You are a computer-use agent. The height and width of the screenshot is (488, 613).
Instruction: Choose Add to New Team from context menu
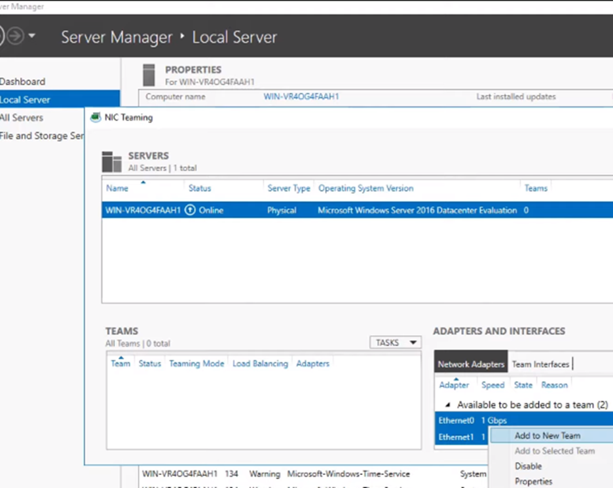[x=551, y=435]
